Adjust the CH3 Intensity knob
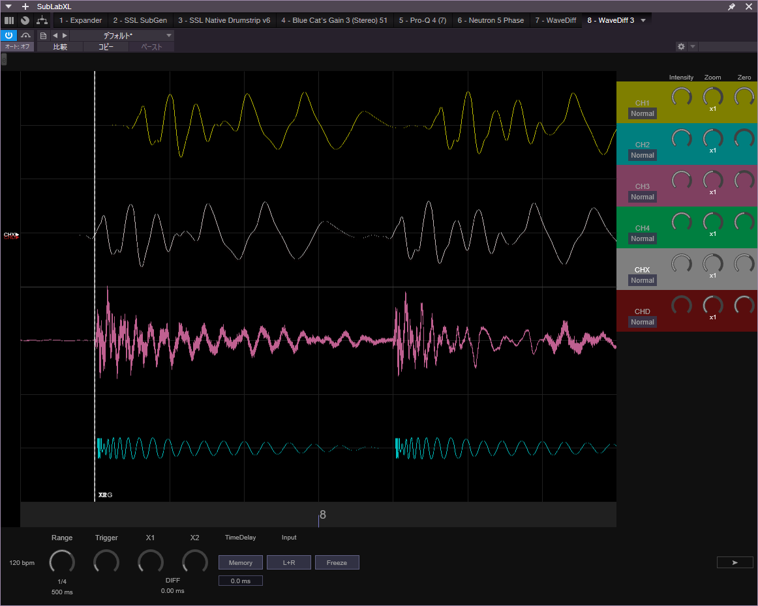This screenshot has width=758, height=606. coord(681,180)
